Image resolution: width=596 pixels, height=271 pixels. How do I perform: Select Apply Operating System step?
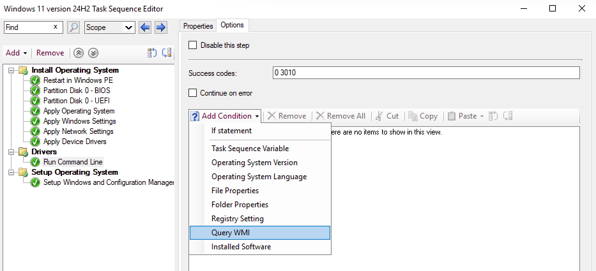79,111
